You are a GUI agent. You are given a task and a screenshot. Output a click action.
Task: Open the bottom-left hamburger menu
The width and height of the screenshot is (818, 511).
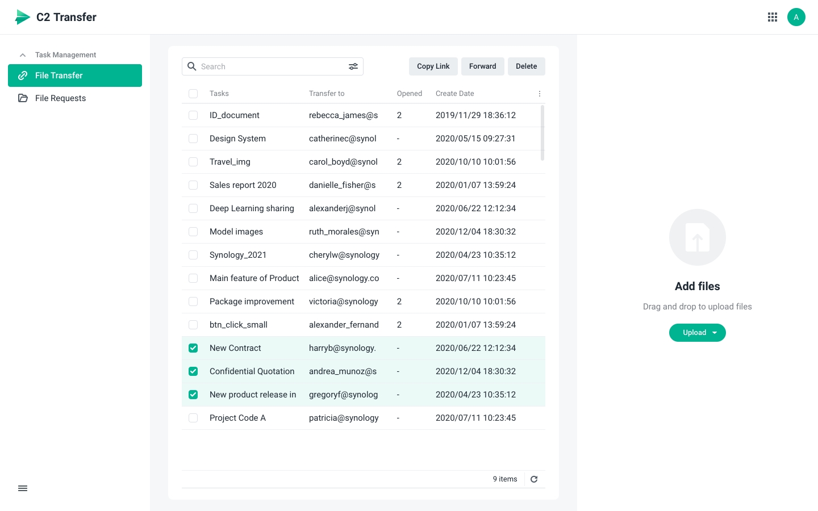coord(23,488)
